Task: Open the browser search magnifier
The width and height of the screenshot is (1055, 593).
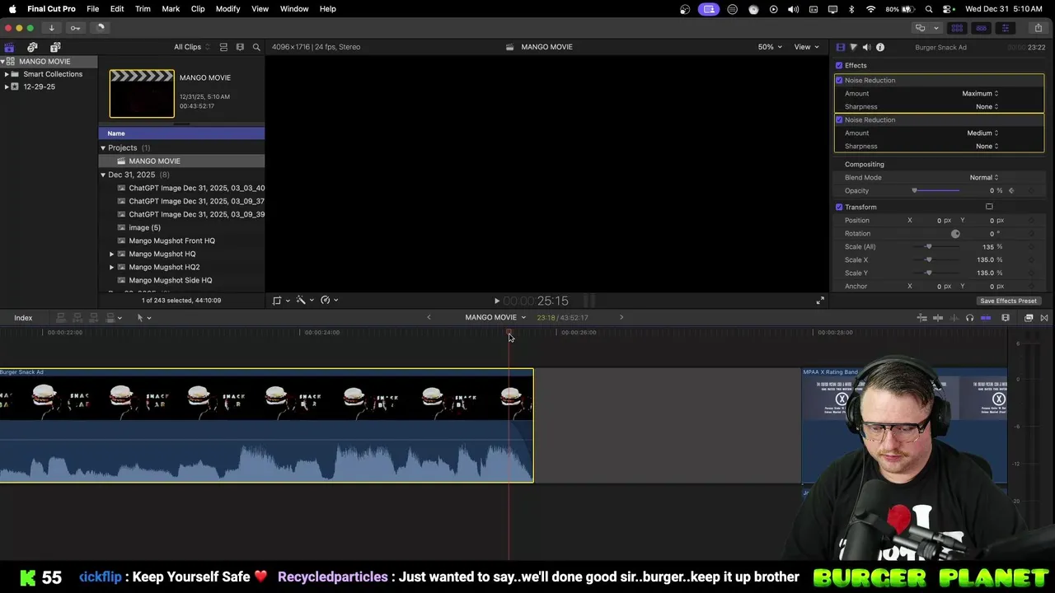Action: [x=256, y=47]
